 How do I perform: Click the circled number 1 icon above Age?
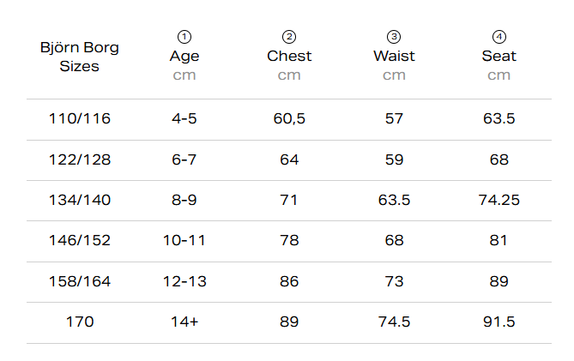coord(184,37)
